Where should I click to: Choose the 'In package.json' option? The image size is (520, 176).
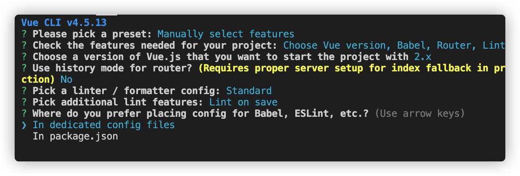(75, 136)
